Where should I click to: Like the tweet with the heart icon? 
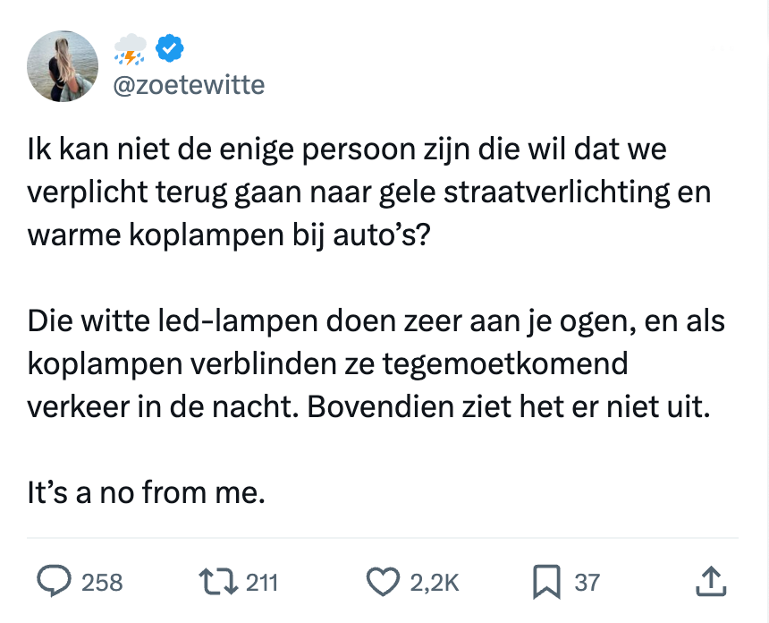pyautogui.click(x=385, y=583)
